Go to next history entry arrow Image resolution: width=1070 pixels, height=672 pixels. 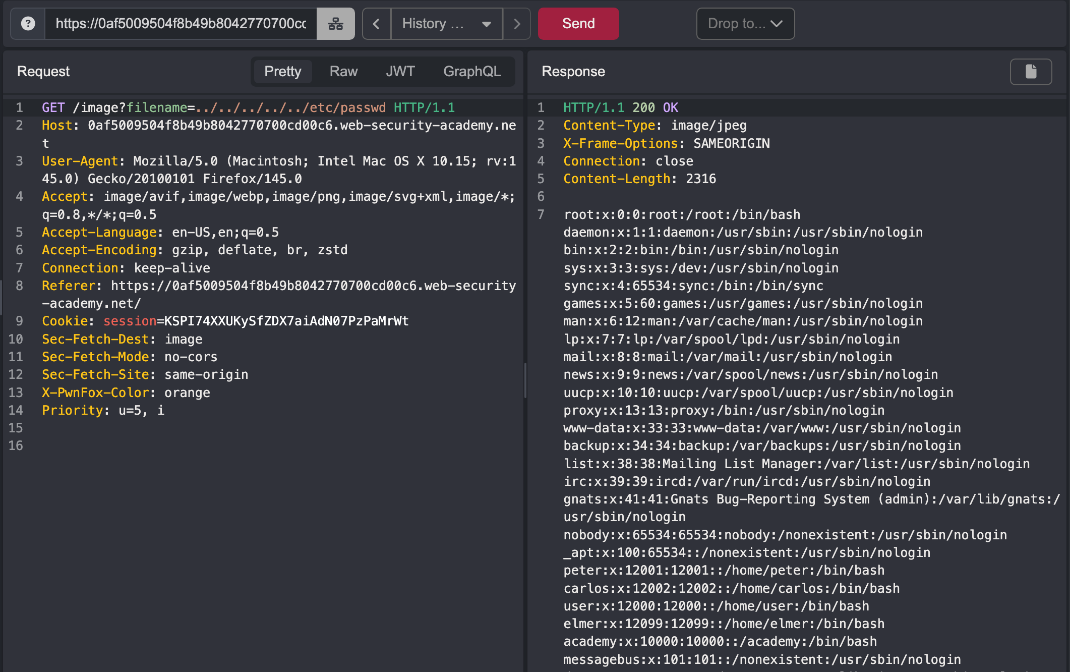(x=516, y=24)
